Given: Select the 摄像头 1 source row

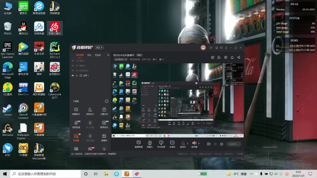Looking at the screenshot, I should point(90,66).
